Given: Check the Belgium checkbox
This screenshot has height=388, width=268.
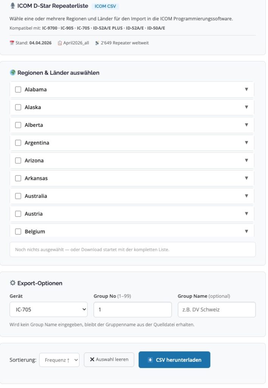Looking at the screenshot, I should pyautogui.click(x=18, y=232).
